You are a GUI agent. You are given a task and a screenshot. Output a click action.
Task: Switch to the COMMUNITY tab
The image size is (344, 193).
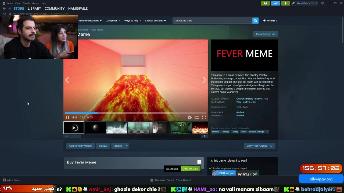pos(55,9)
